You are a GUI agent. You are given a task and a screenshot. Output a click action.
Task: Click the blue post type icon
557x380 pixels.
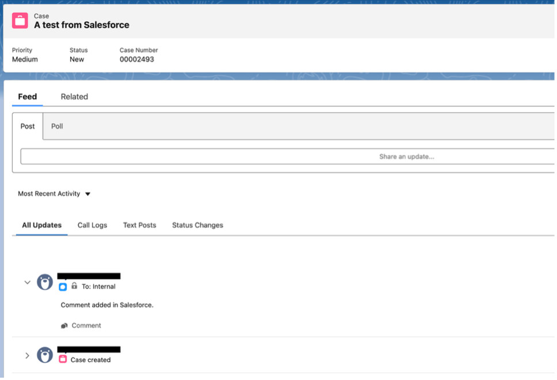(x=63, y=287)
